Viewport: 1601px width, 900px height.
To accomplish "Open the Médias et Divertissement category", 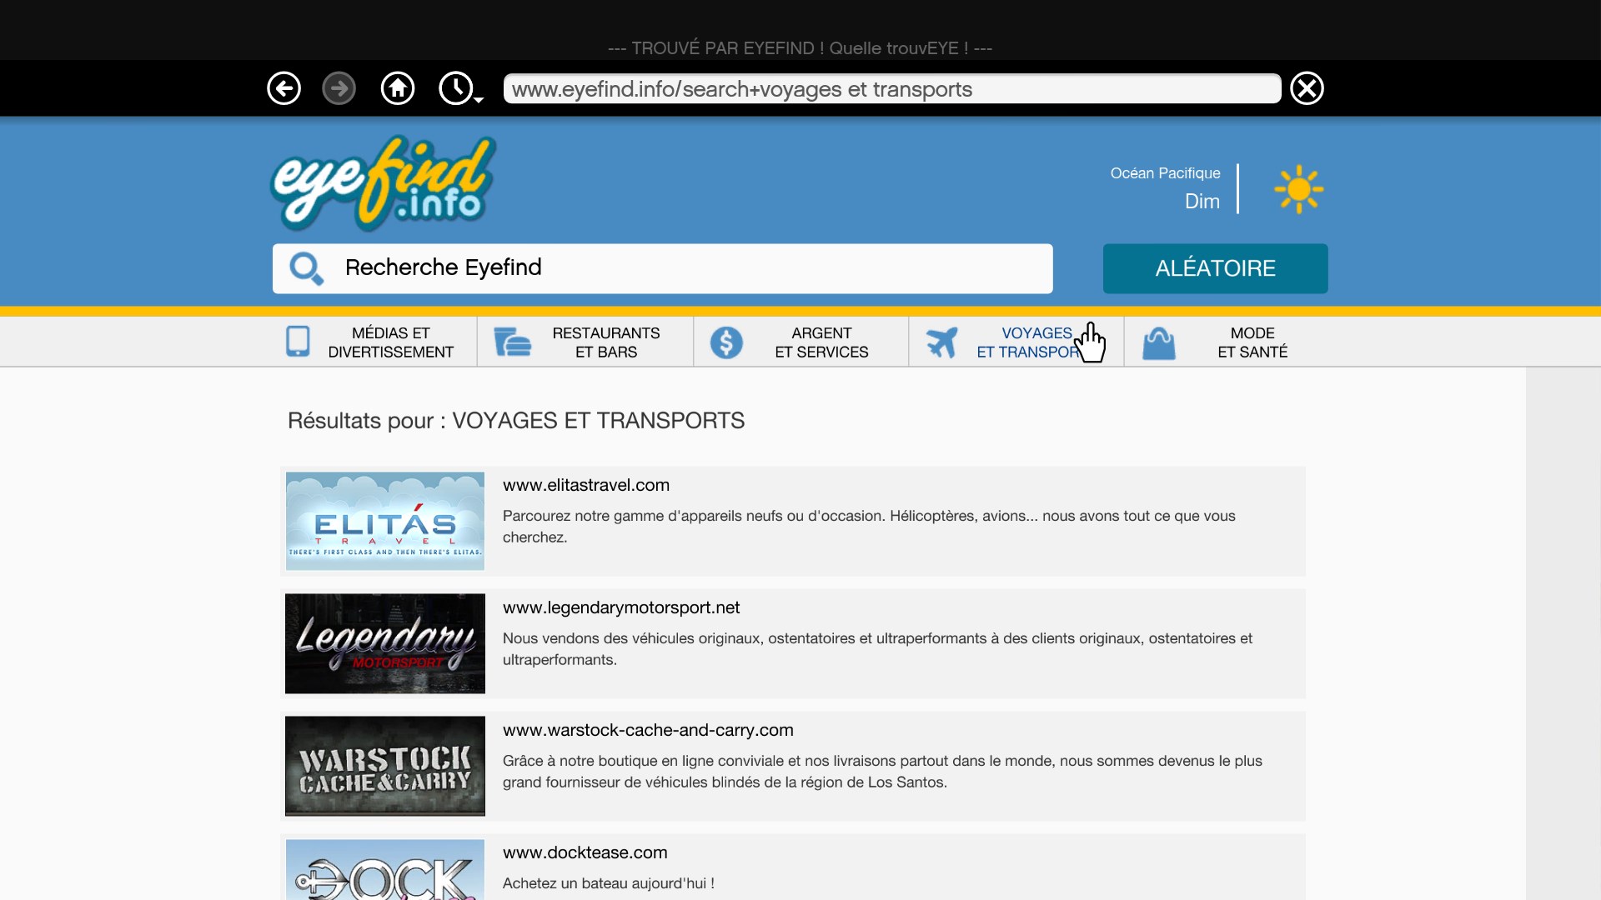I will (390, 342).
